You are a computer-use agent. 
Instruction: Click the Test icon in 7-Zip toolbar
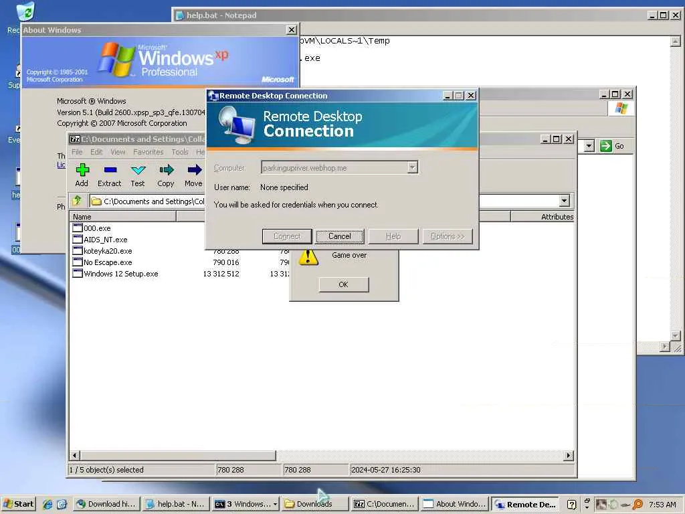tap(138, 169)
